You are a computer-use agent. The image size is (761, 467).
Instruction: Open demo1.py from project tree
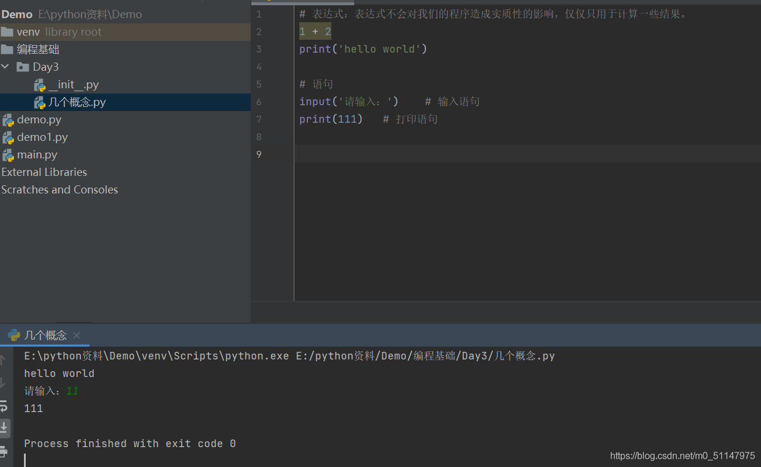point(43,137)
